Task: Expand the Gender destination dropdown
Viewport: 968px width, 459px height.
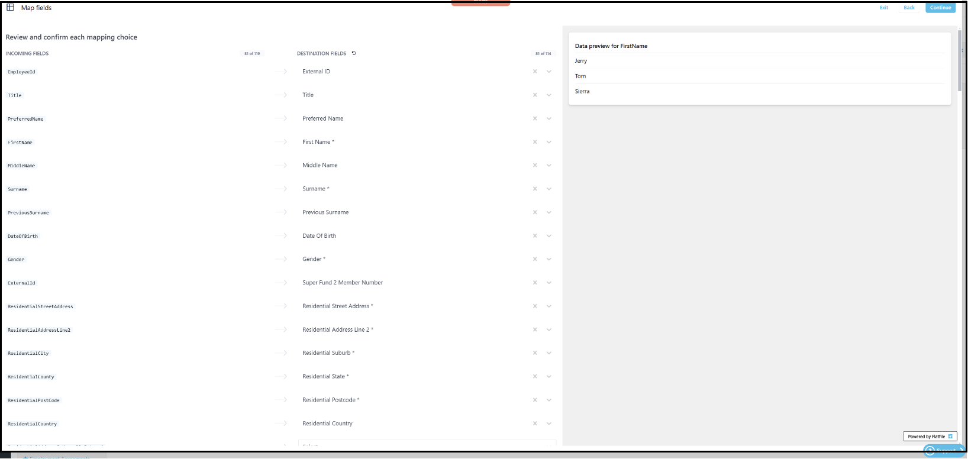Action: coord(549,259)
